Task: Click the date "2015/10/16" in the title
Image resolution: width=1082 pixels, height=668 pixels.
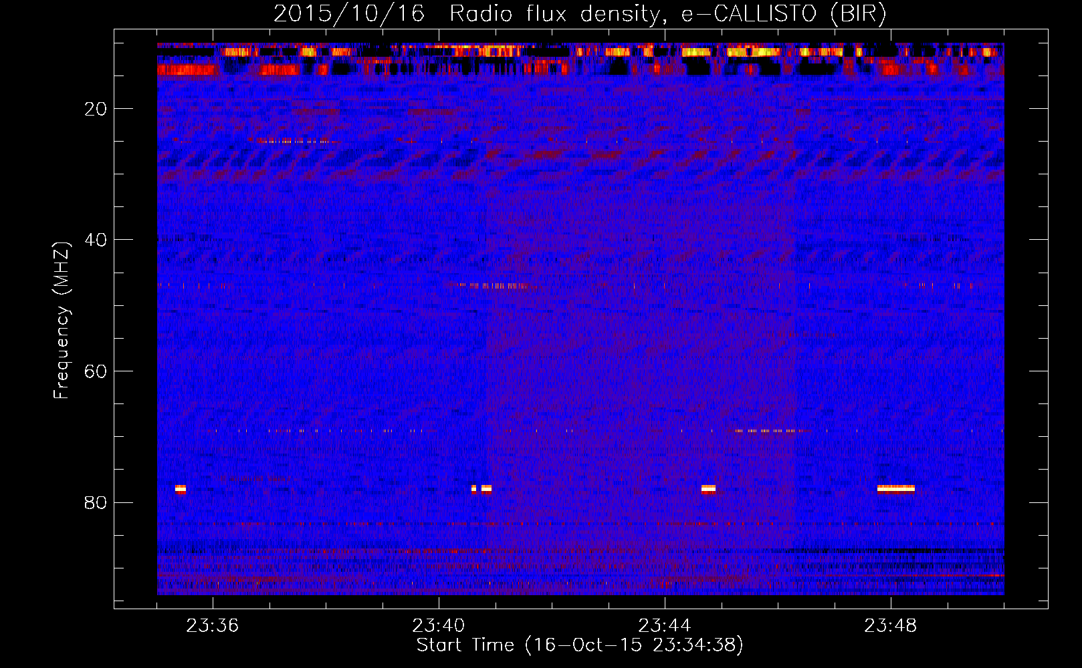Action: coord(349,13)
